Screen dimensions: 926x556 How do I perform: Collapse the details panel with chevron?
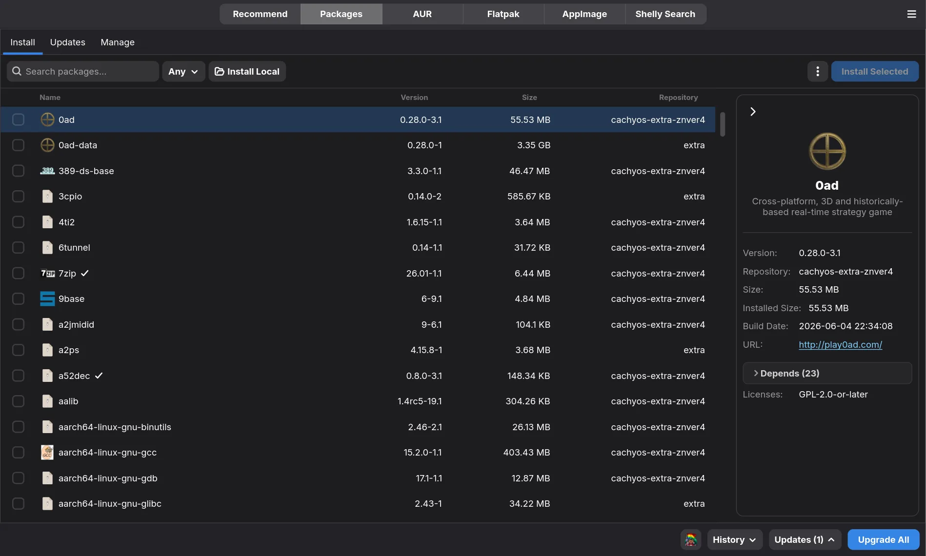point(753,112)
